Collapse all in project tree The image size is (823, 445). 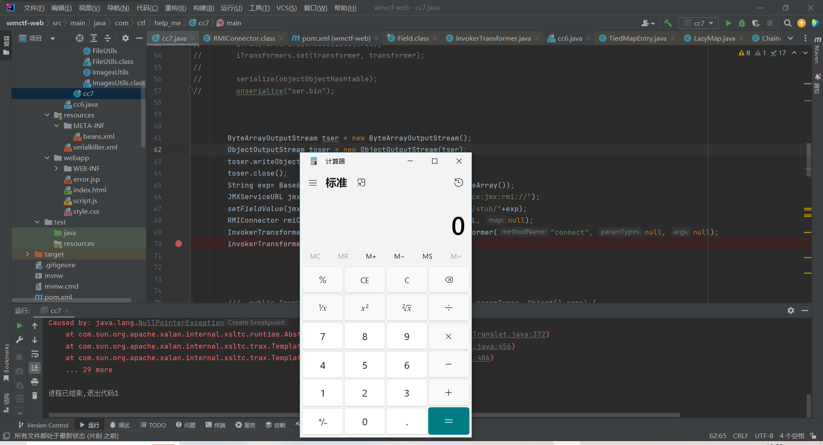[108, 38]
